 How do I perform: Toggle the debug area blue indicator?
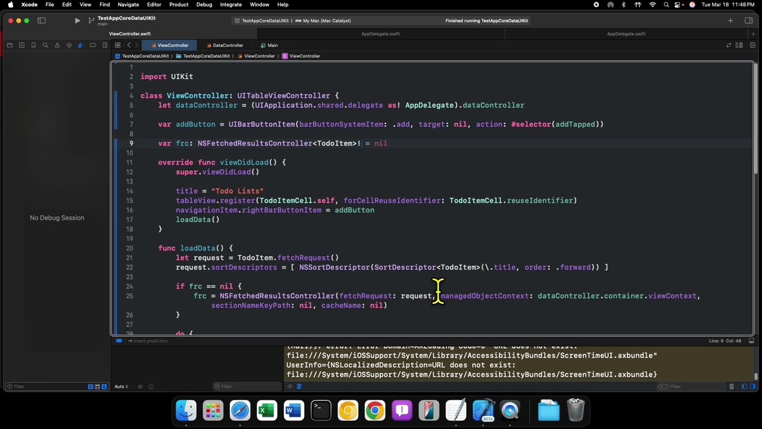(119, 341)
